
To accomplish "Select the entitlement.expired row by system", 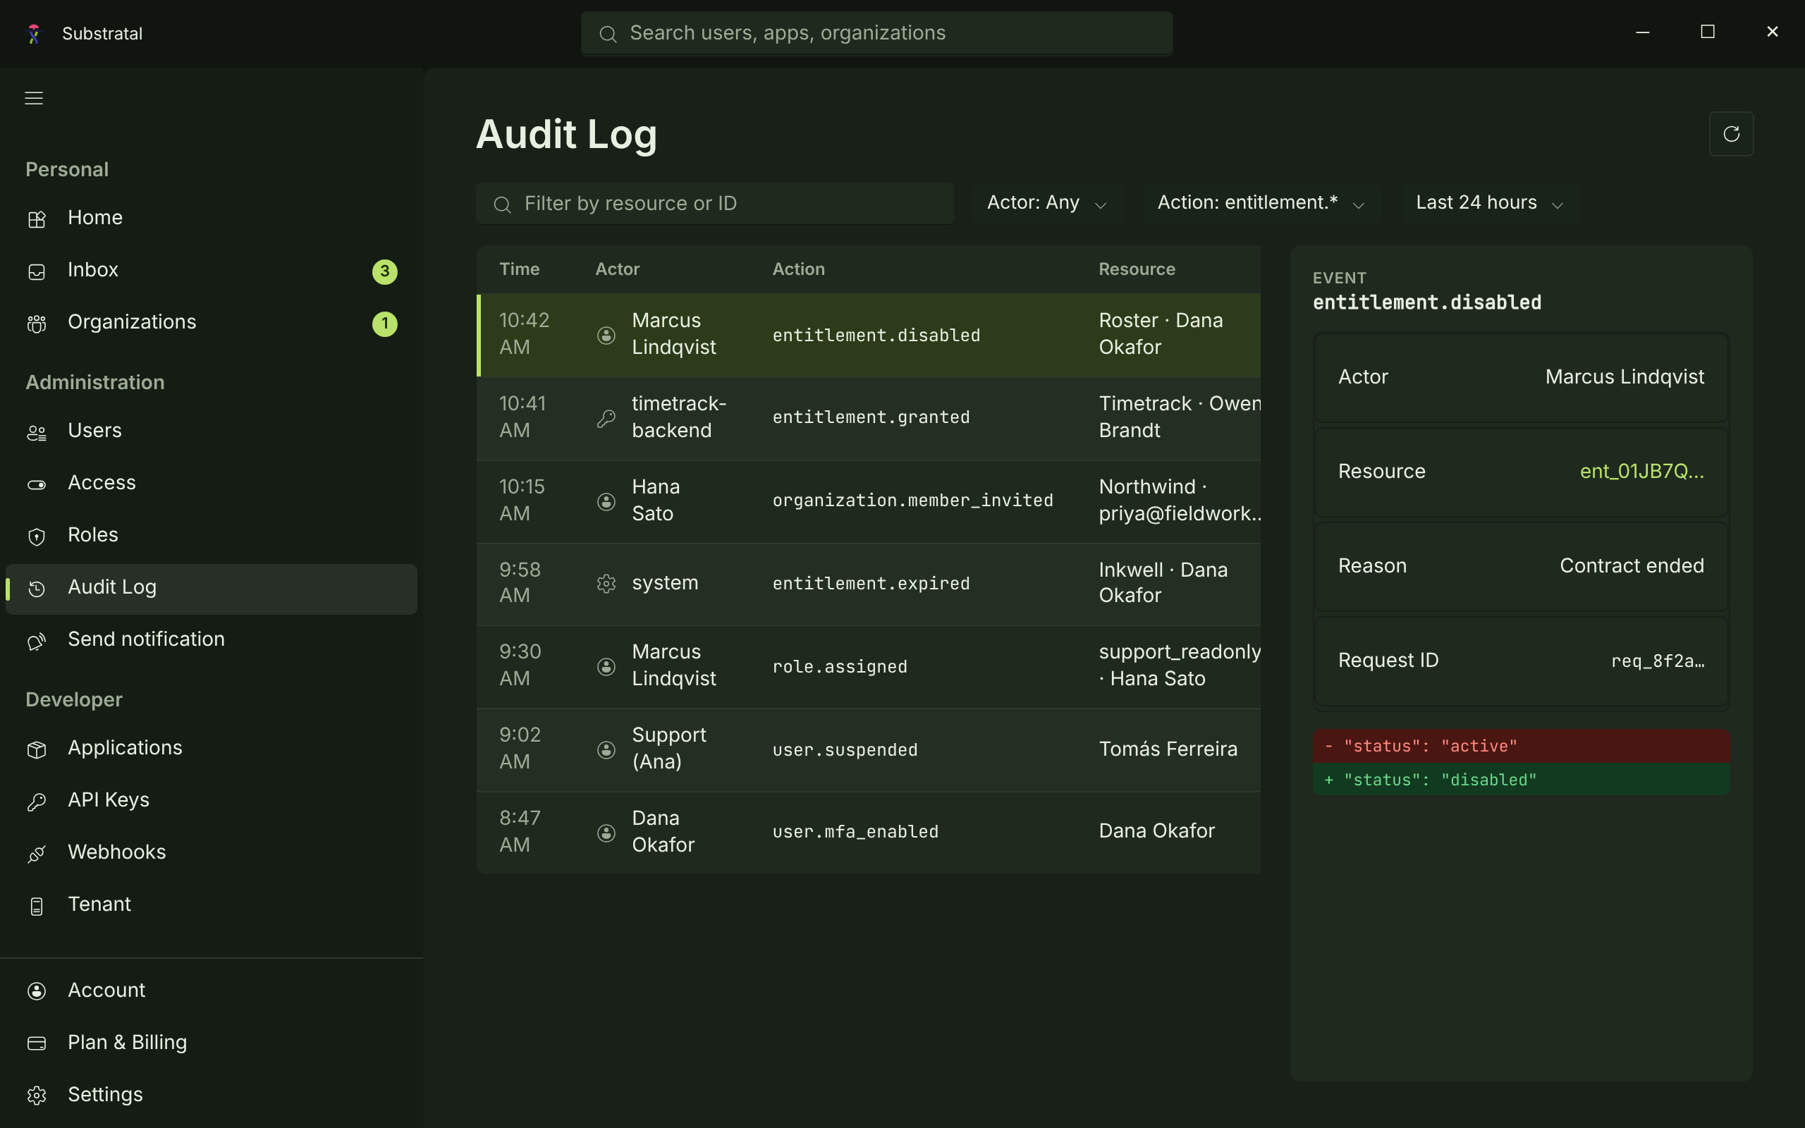I will click(x=868, y=584).
